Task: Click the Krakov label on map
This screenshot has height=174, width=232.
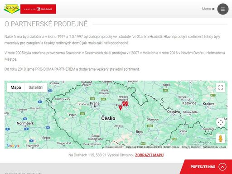Action: pyautogui.click(x=208, y=104)
